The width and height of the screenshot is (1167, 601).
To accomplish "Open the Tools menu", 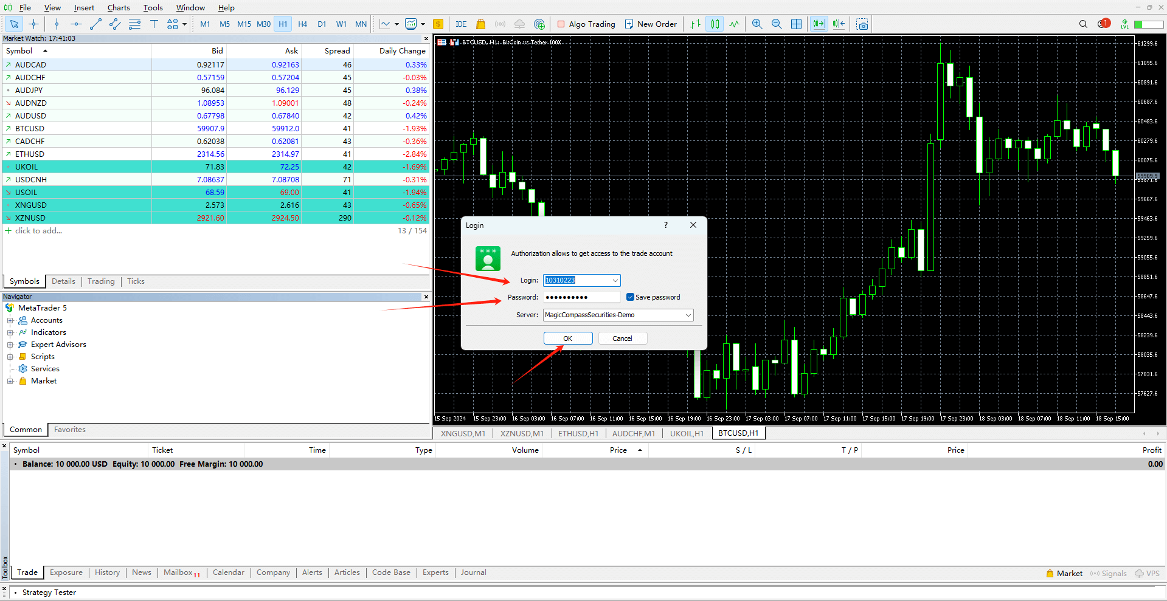I will (153, 7).
